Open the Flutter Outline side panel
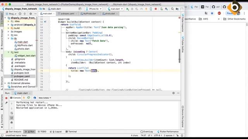The width and height of the screenshot is (248, 139). point(183,44)
